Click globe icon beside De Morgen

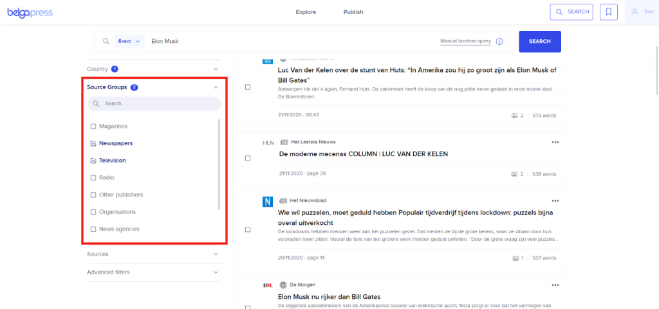pyautogui.click(x=283, y=285)
